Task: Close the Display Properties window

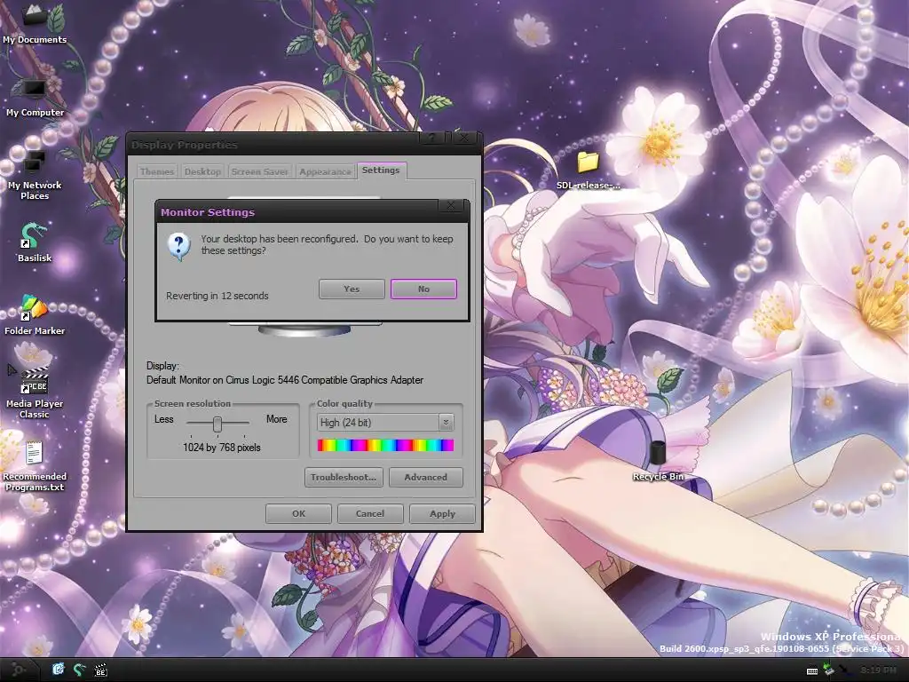Action: click(x=464, y=138)
